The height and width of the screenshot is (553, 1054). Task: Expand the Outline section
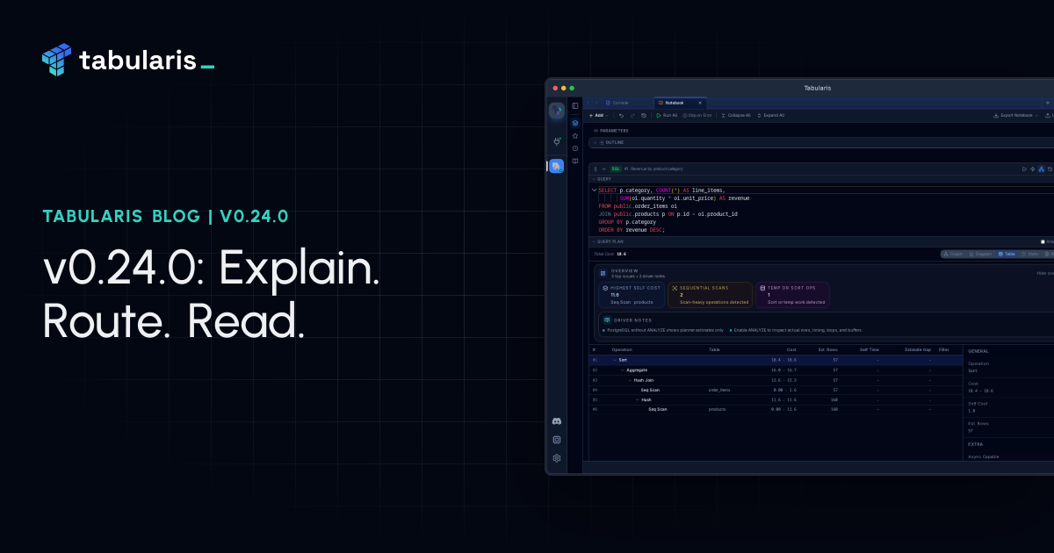595,142
